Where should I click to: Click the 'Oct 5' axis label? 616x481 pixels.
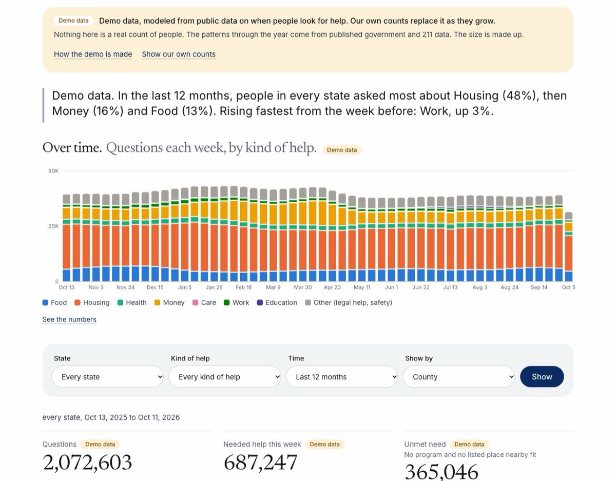(x=569, y=287)
